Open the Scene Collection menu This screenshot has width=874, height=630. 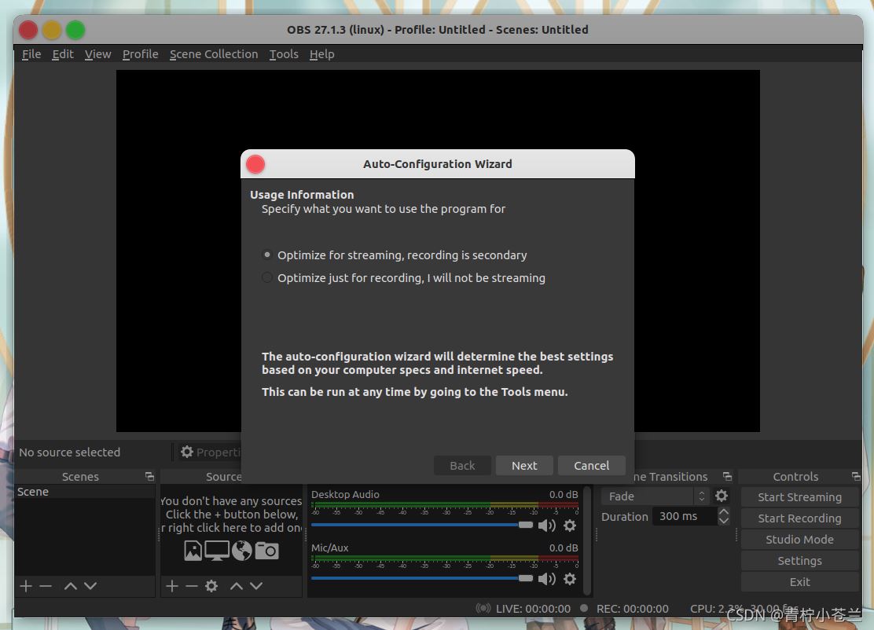click(x=214, y=54)
